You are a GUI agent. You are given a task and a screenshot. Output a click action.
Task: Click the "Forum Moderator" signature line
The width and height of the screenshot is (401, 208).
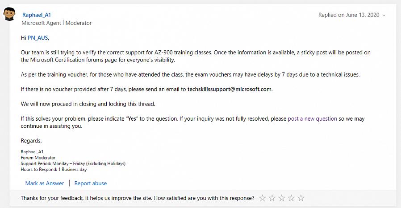click(x=38, y=158)
